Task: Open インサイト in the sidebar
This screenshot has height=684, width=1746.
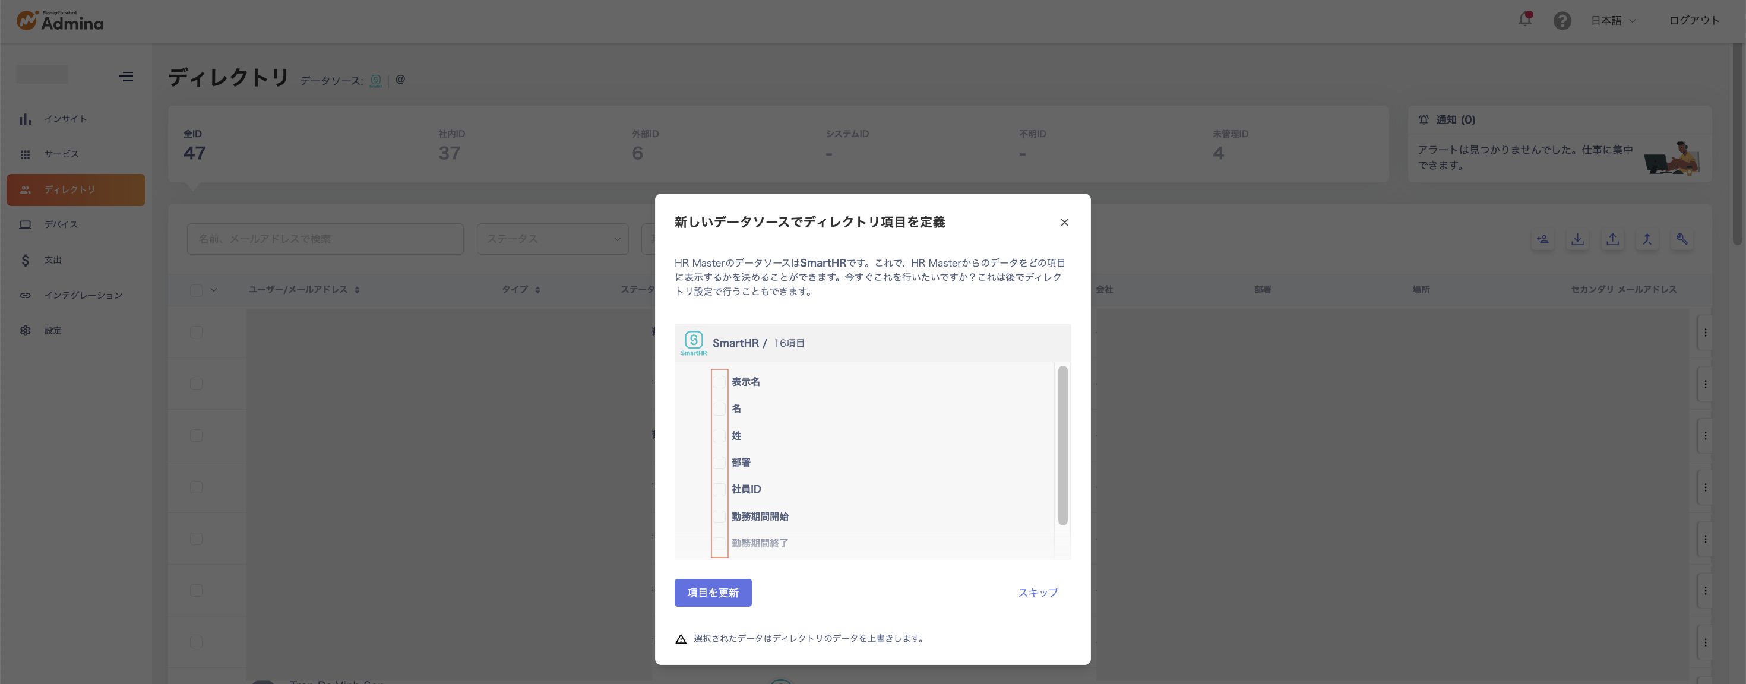Action: [76, 119]
